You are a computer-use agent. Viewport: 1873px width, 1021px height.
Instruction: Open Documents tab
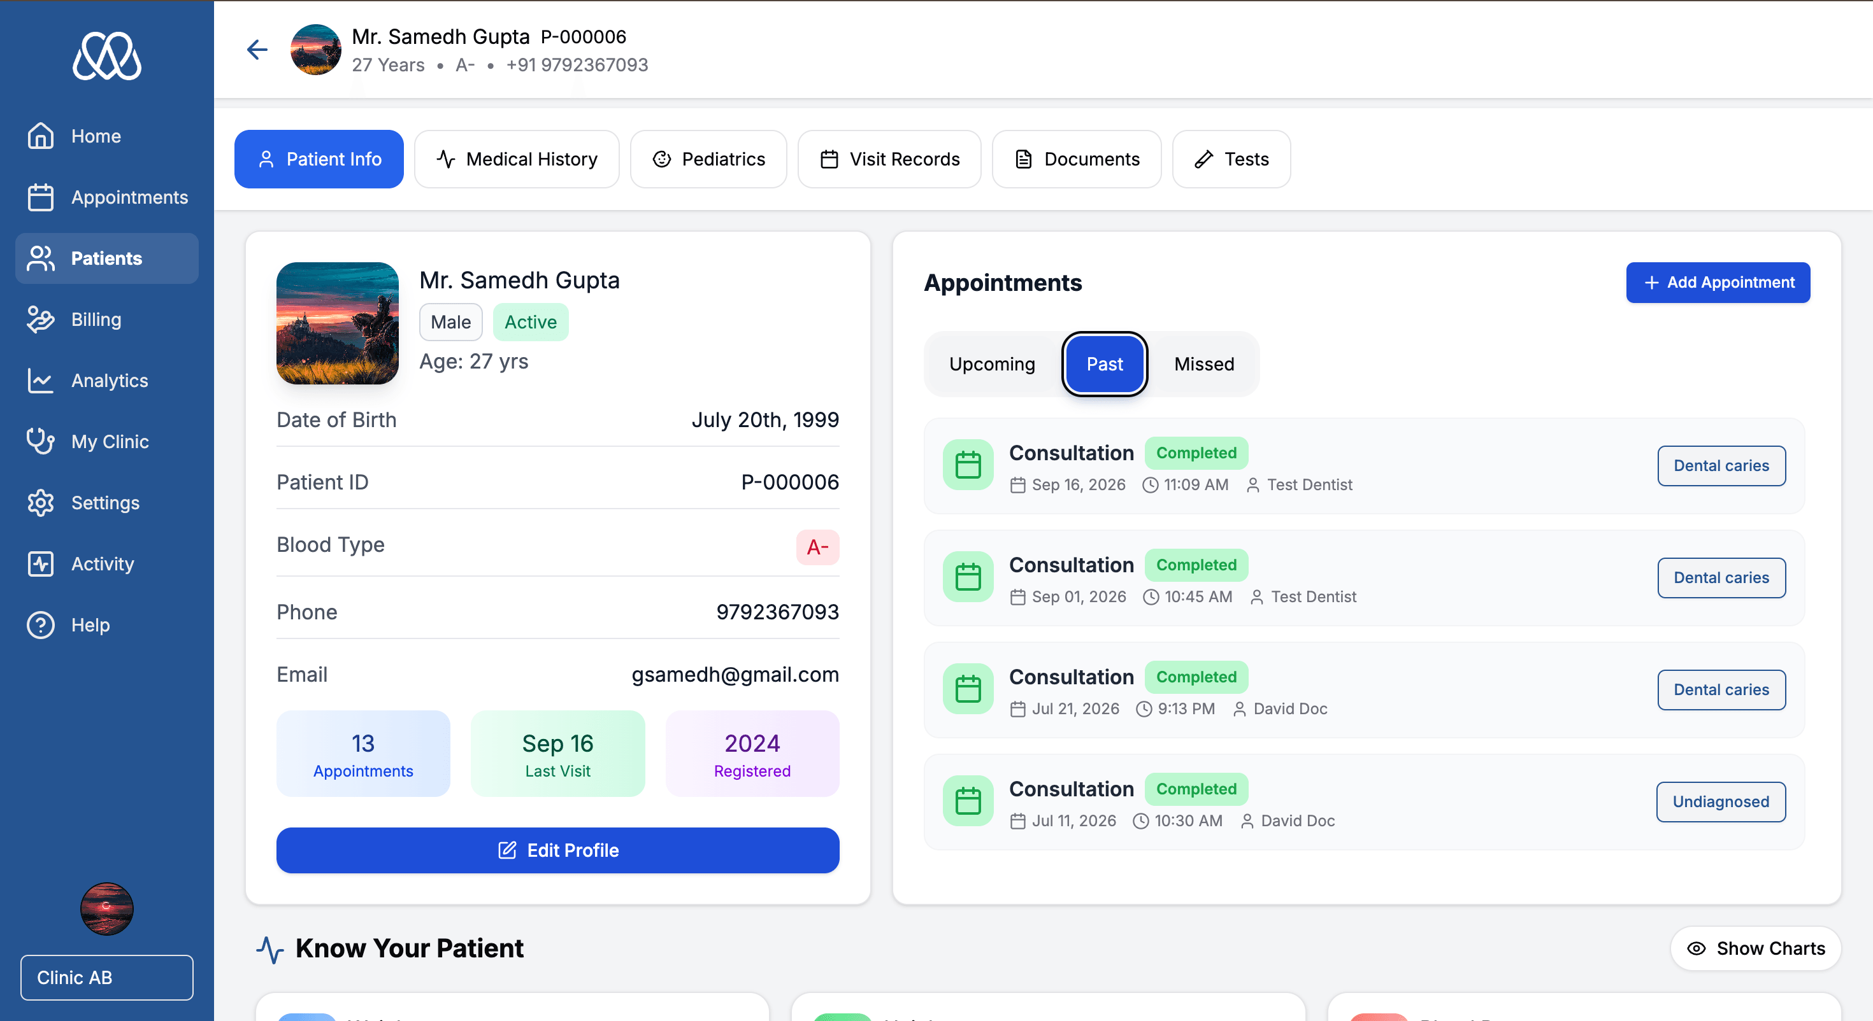point(1077,159)
